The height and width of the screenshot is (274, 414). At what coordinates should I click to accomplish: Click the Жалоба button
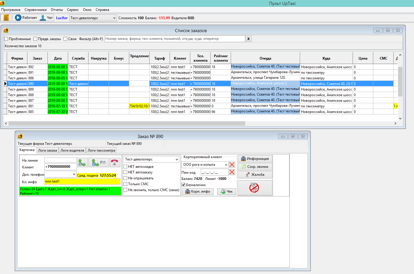(255, 175)
